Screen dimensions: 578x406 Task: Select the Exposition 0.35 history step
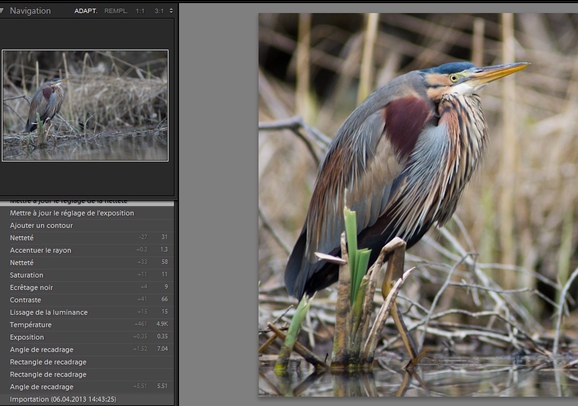(87, 337)
